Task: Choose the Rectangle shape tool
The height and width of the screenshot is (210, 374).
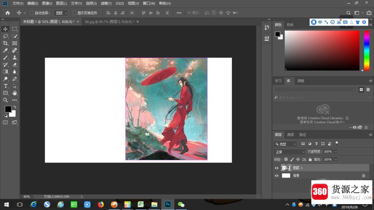Action: [x=5, y=93]
